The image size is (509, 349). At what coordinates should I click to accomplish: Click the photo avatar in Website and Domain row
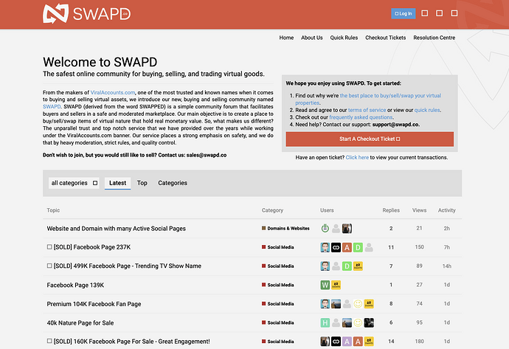coord(347,229)
